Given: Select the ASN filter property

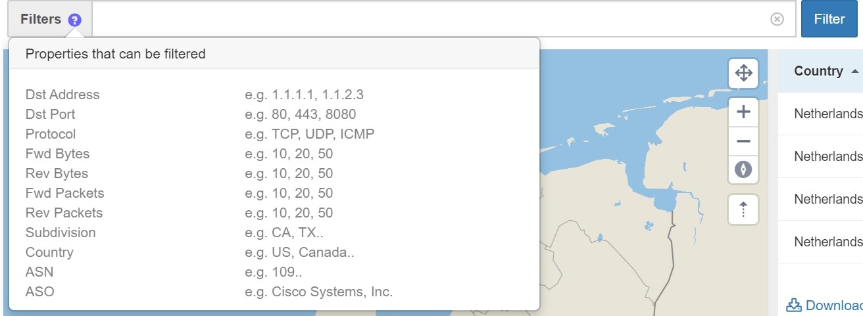Looking at the screenshot, I should coord(39,272).
